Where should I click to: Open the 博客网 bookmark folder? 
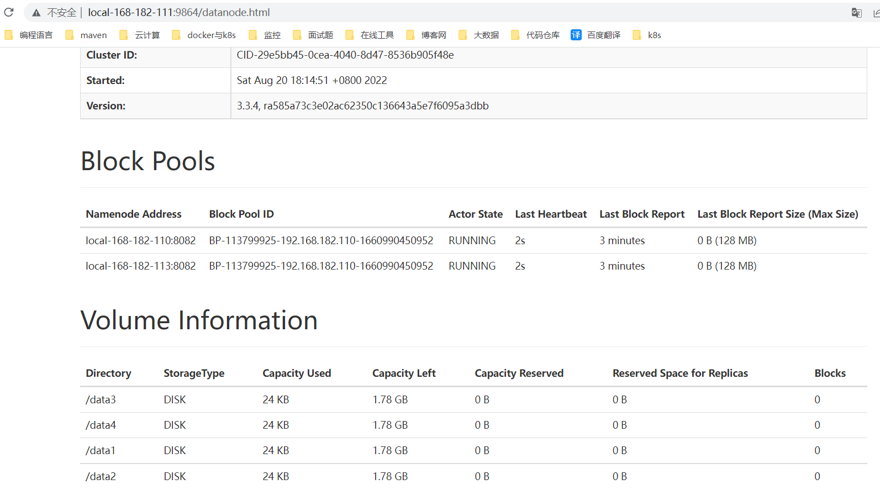click(x=426, y=35)
